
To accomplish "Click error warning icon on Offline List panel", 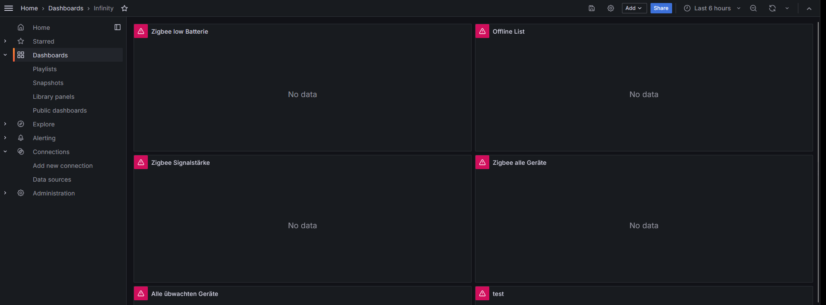I will click(482, 31).
